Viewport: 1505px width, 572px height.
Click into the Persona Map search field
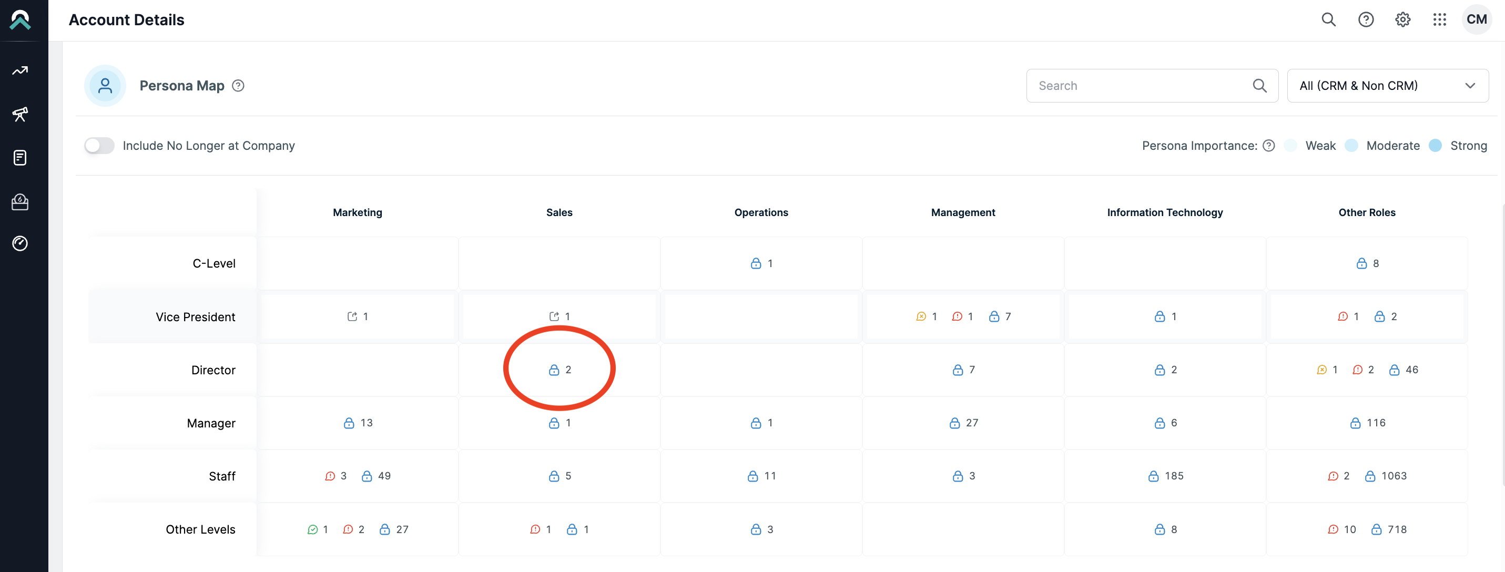(x=1152, y=86)
